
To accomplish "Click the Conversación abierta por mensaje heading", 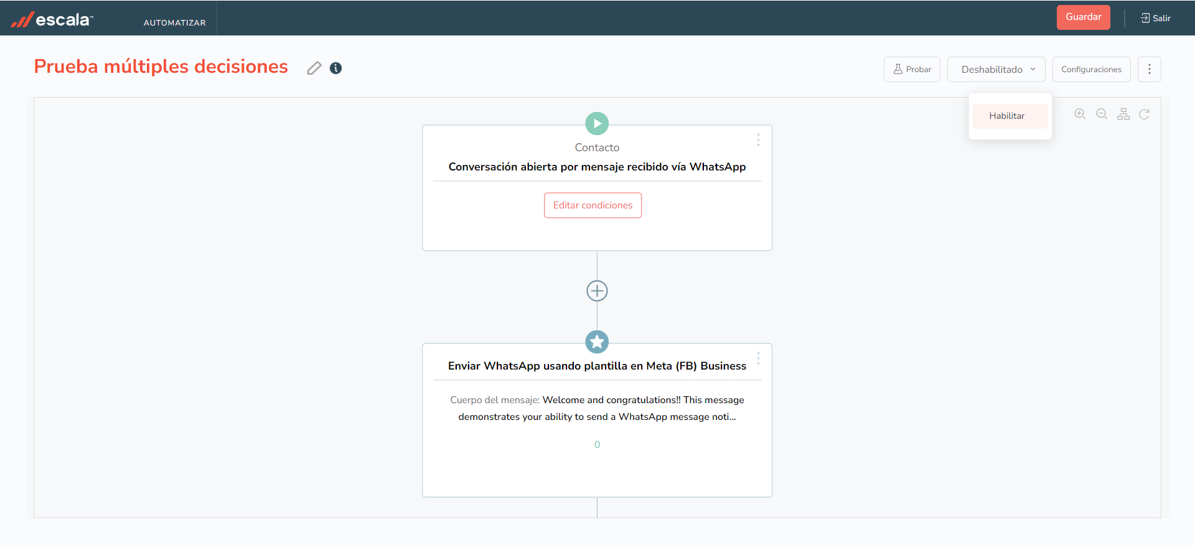I will pyautogui.click(x=597, y=167).
